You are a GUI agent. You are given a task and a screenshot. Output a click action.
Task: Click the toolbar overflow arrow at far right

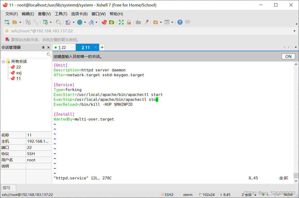click(296, 24)
